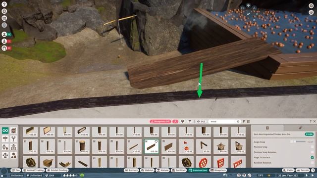The height and width of the screenshot is (178, 317).
Task: Toggle the DLC visibility eye filter
Action: click(x=201, y=122)
